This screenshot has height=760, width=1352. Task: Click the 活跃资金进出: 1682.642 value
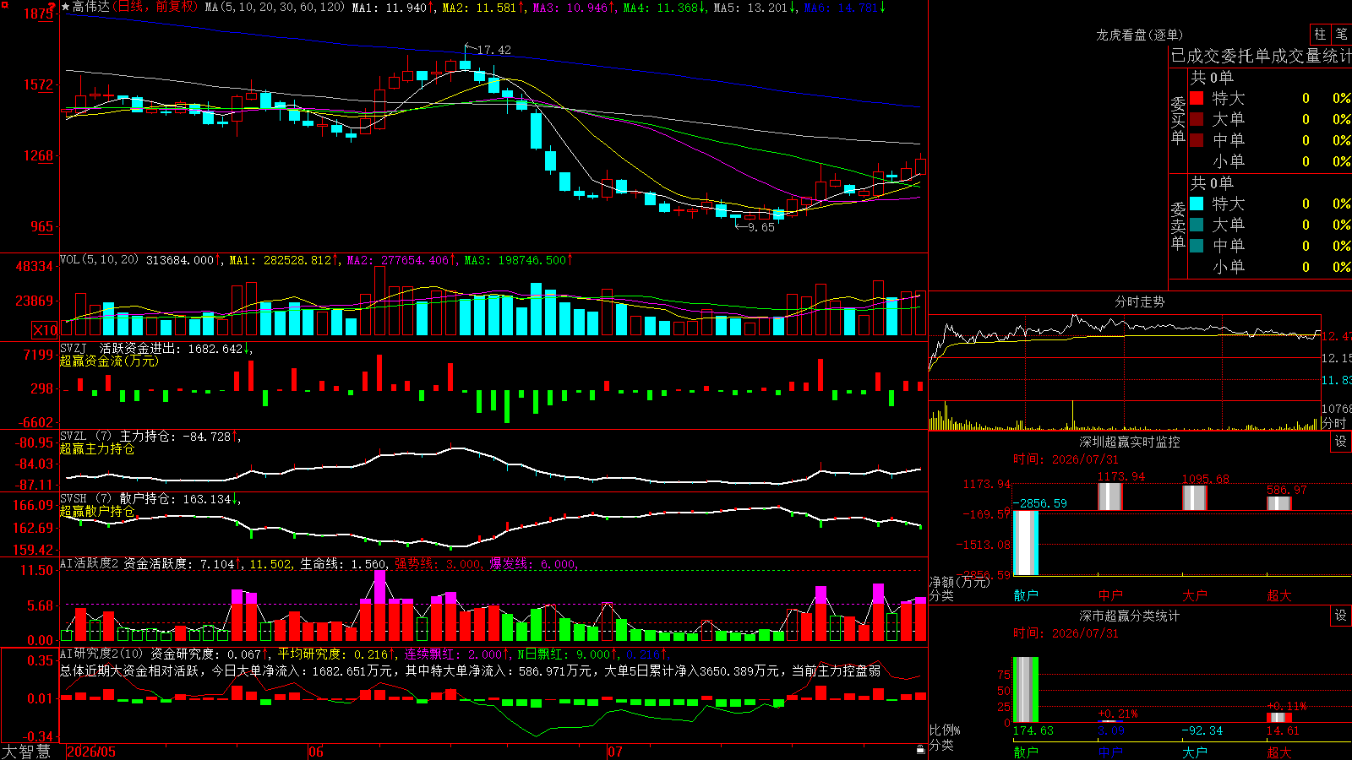172,348
